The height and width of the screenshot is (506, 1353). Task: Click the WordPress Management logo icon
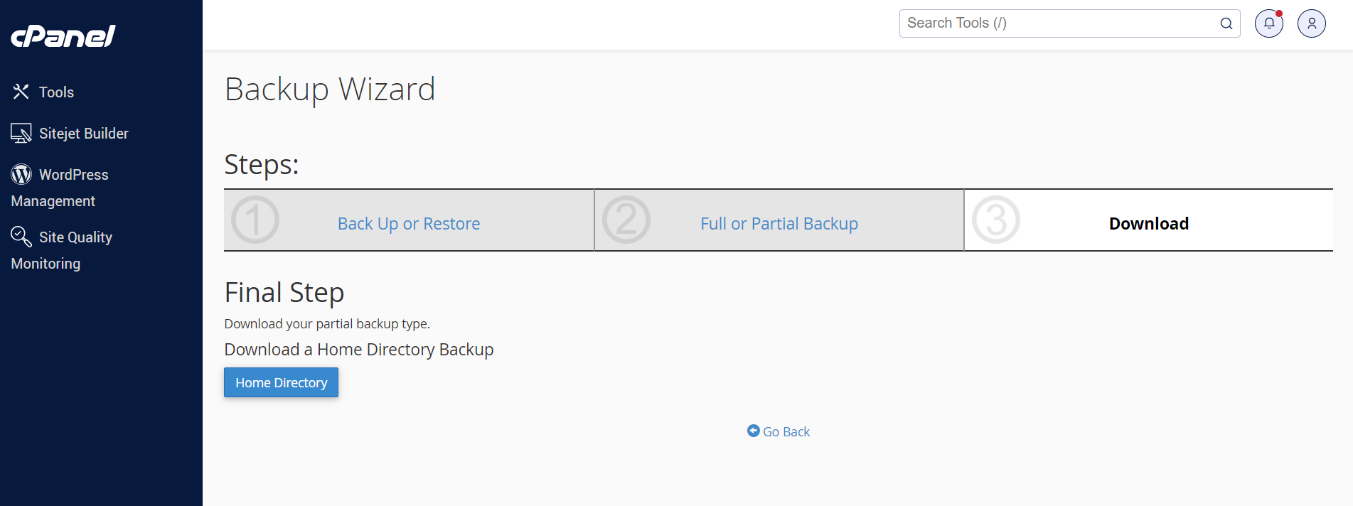click(20, 173)
